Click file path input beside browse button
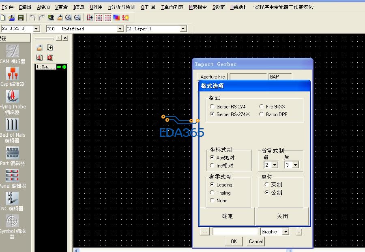Image resolution: width=365 pixels, height=252 pixels. pos(235,231)
